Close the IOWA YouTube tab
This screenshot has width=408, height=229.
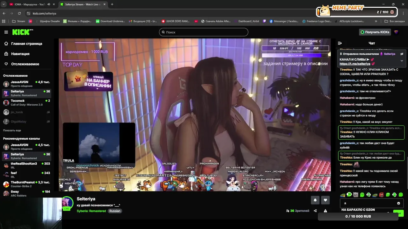pyautogui.click(x=53, y=4)
